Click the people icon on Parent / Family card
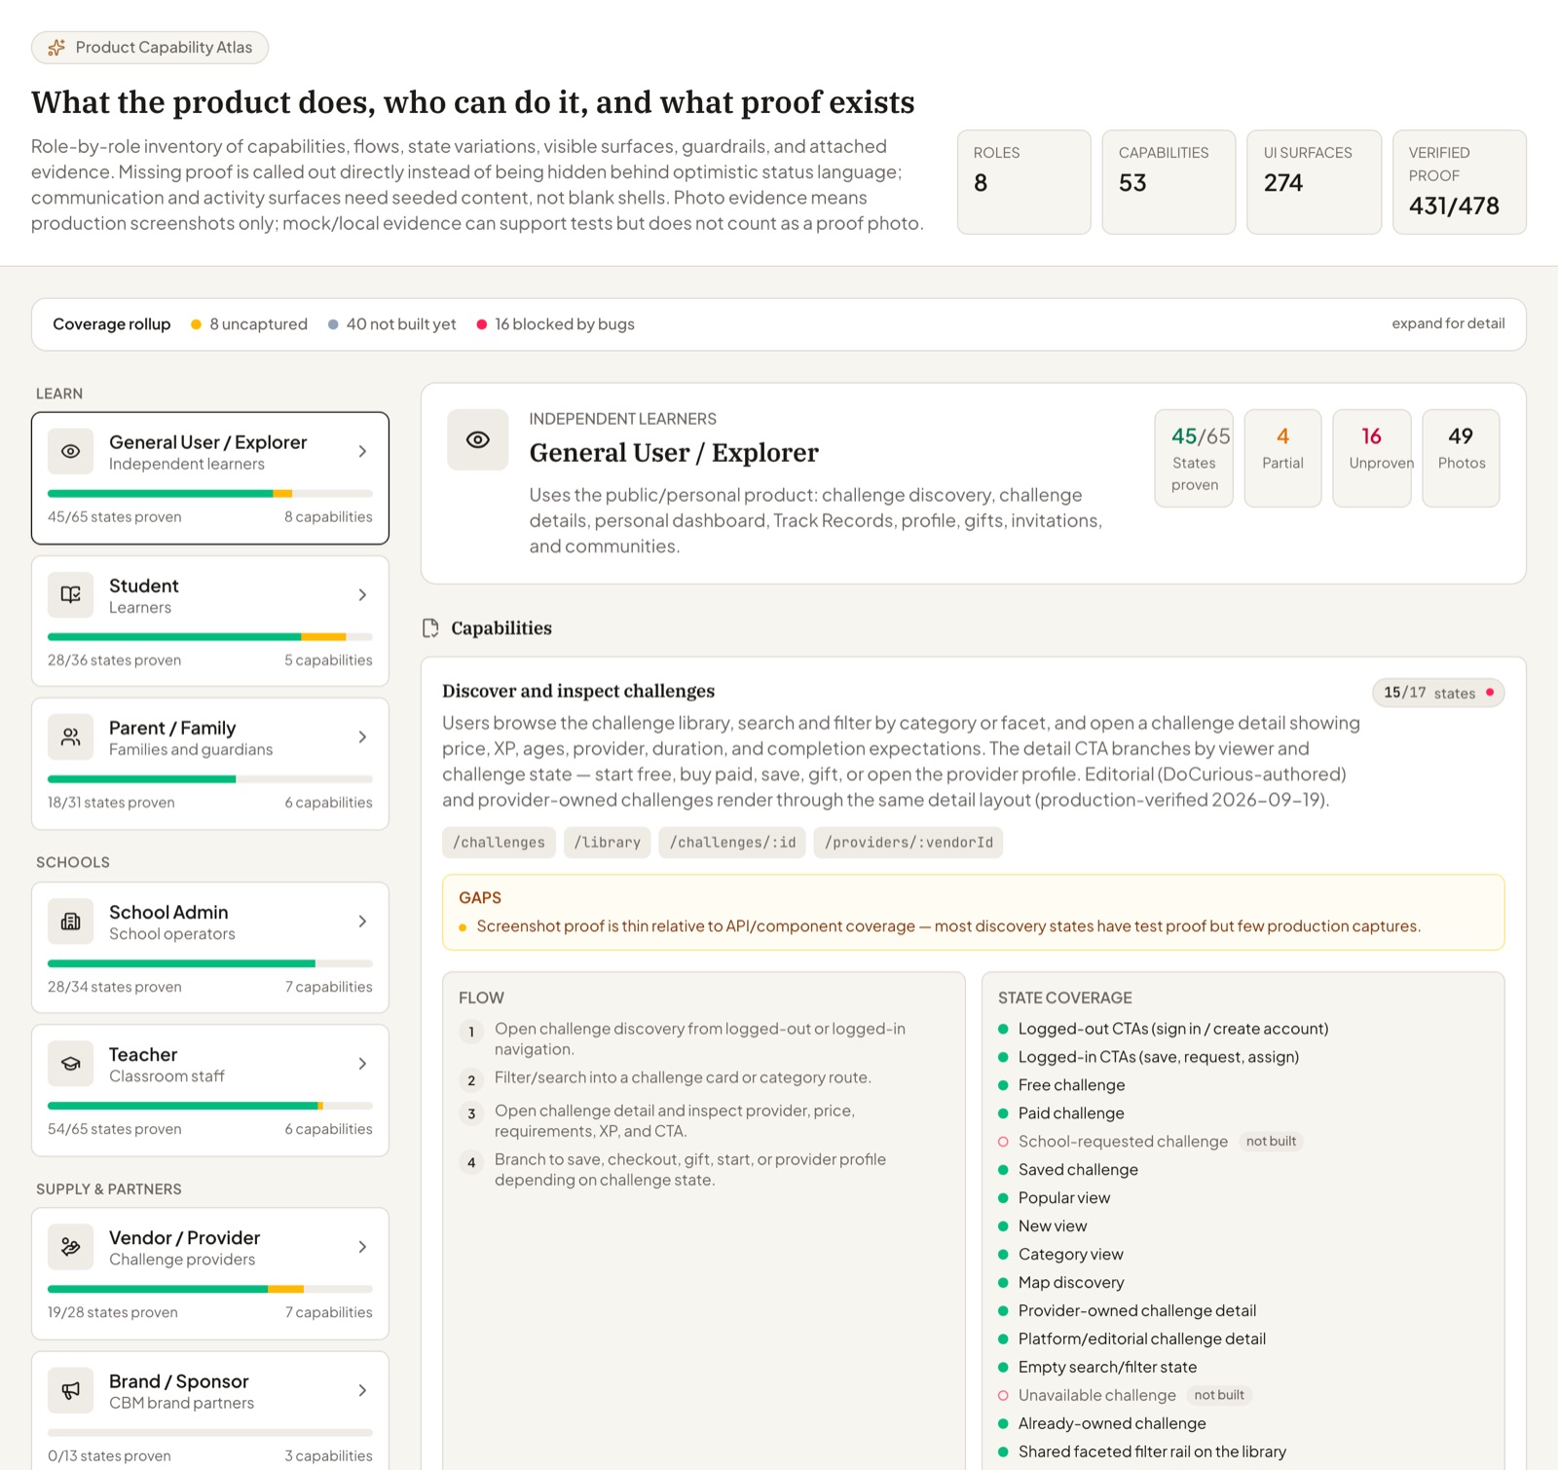Viewport: 1558px width, 1470px height. click(70, 736)
